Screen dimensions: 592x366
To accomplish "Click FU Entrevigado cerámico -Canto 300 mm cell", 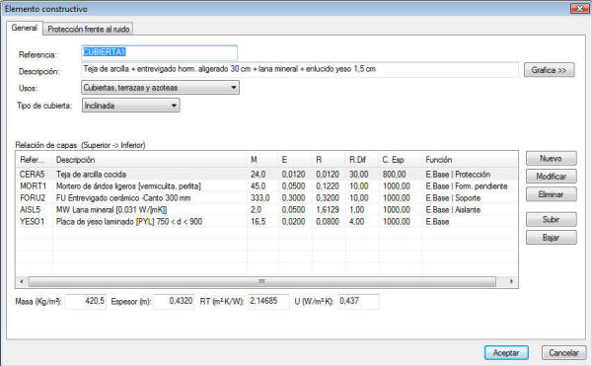I will click(x=123, y=197).
